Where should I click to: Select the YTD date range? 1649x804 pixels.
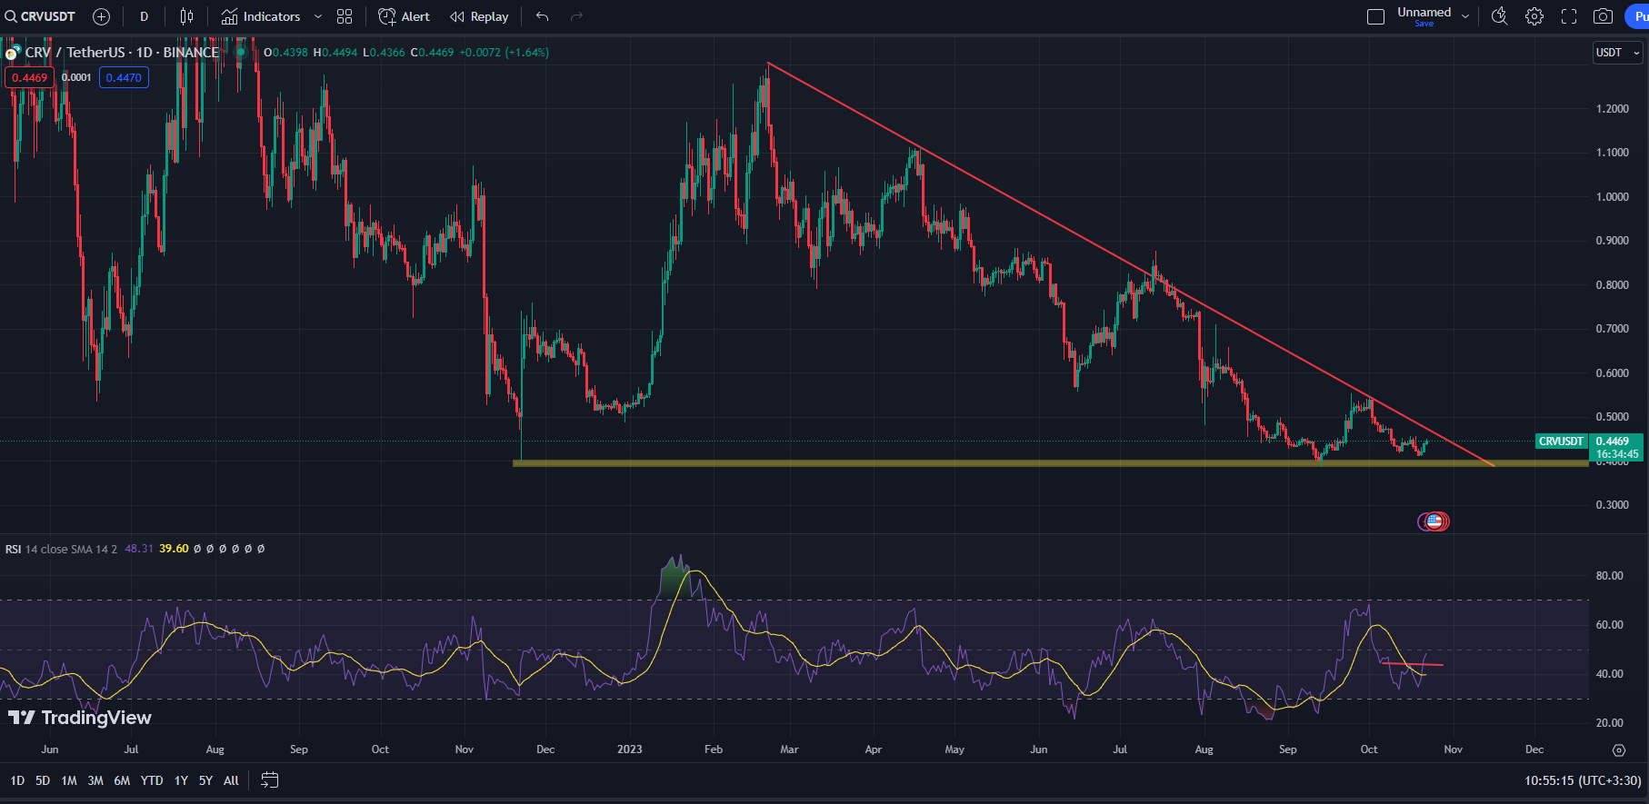point(152,780)
